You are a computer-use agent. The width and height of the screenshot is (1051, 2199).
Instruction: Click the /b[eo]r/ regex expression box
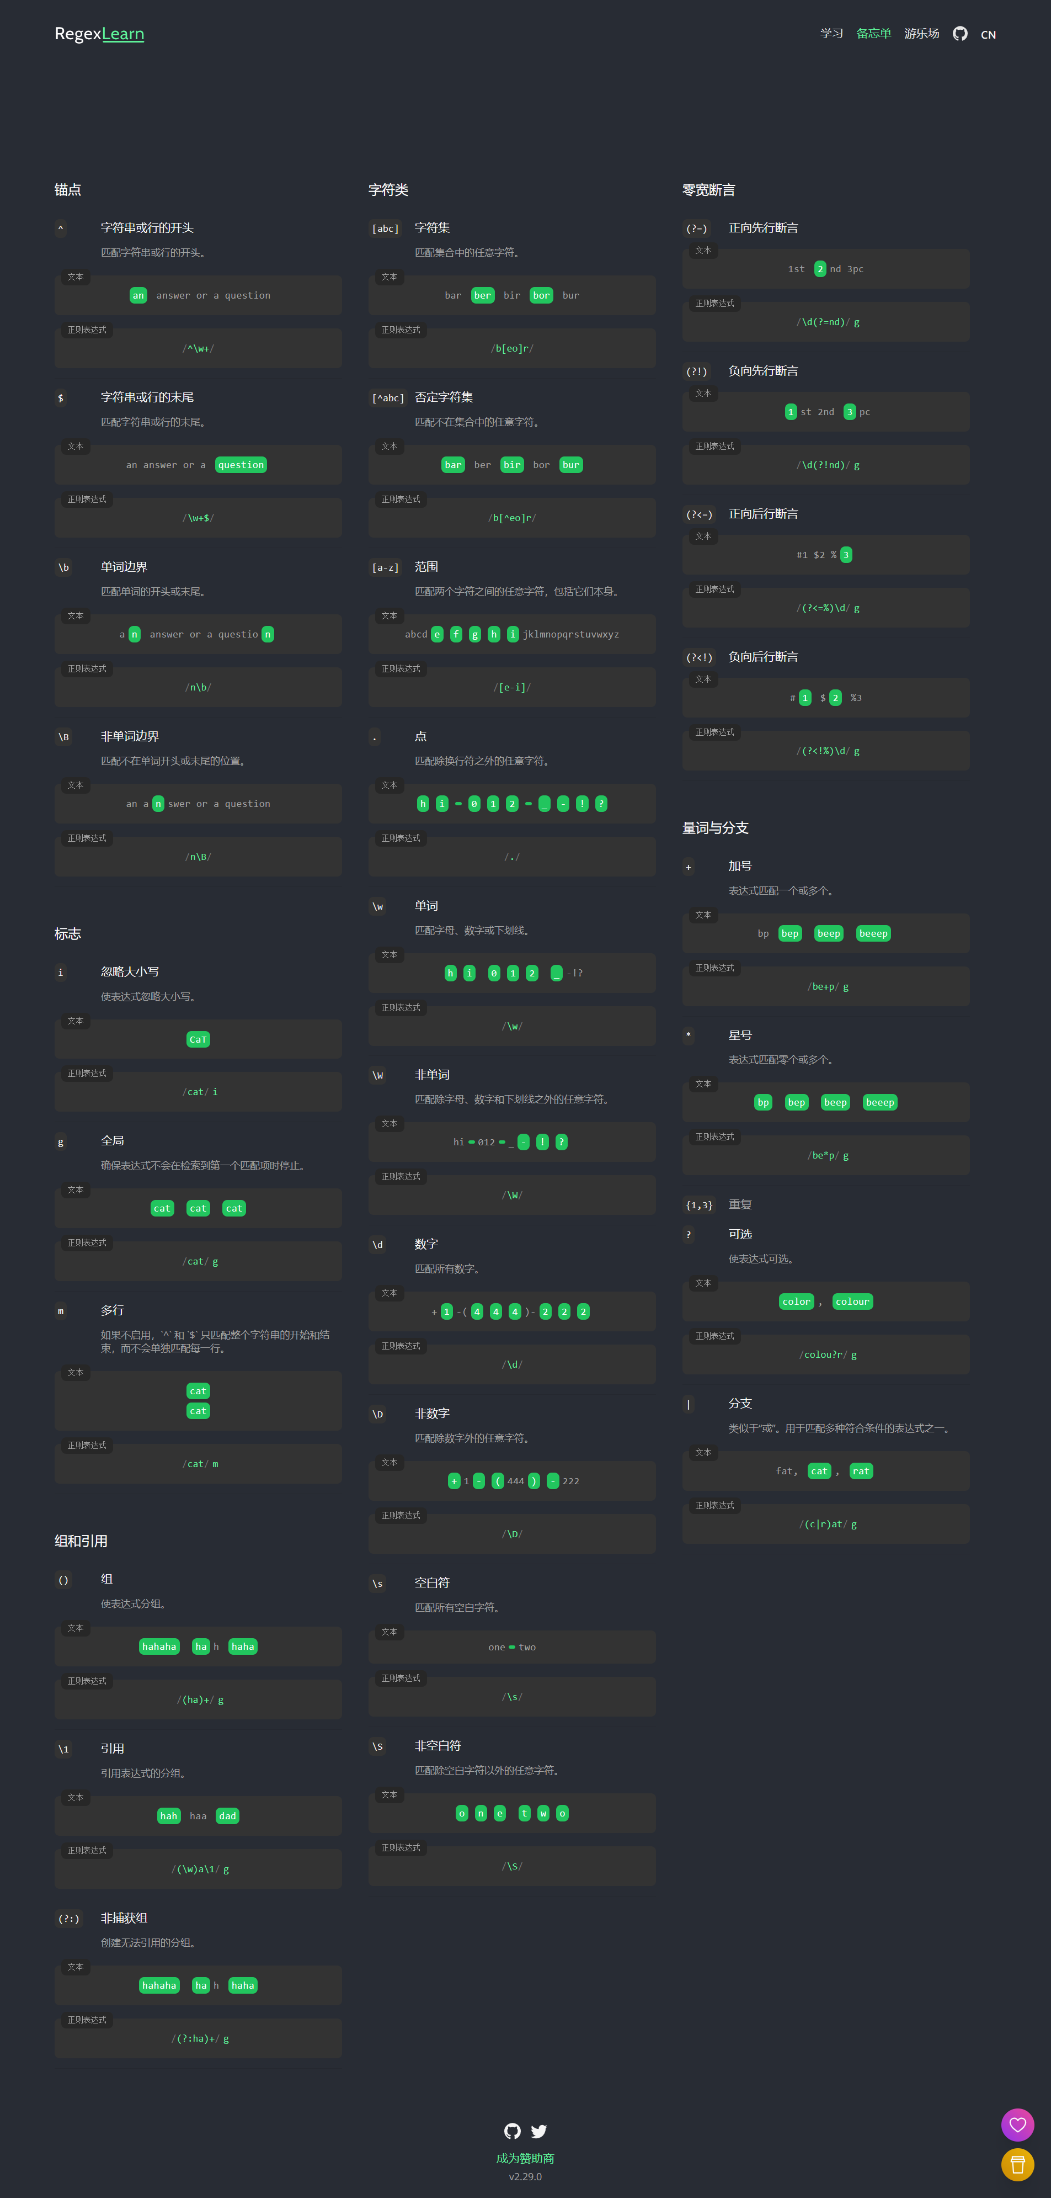click(512, 348)
